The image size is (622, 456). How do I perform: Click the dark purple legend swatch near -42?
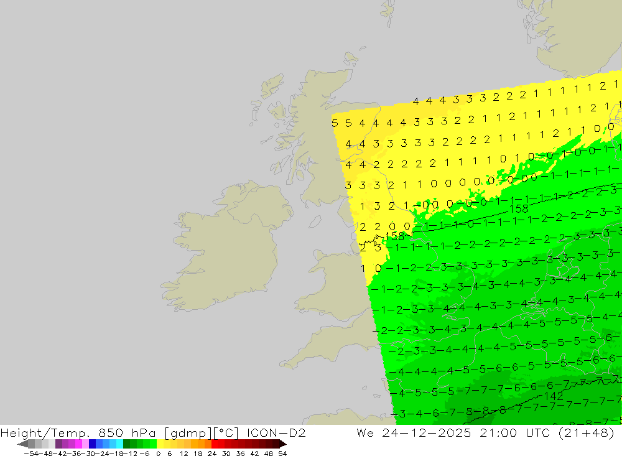tap(58, 444)
